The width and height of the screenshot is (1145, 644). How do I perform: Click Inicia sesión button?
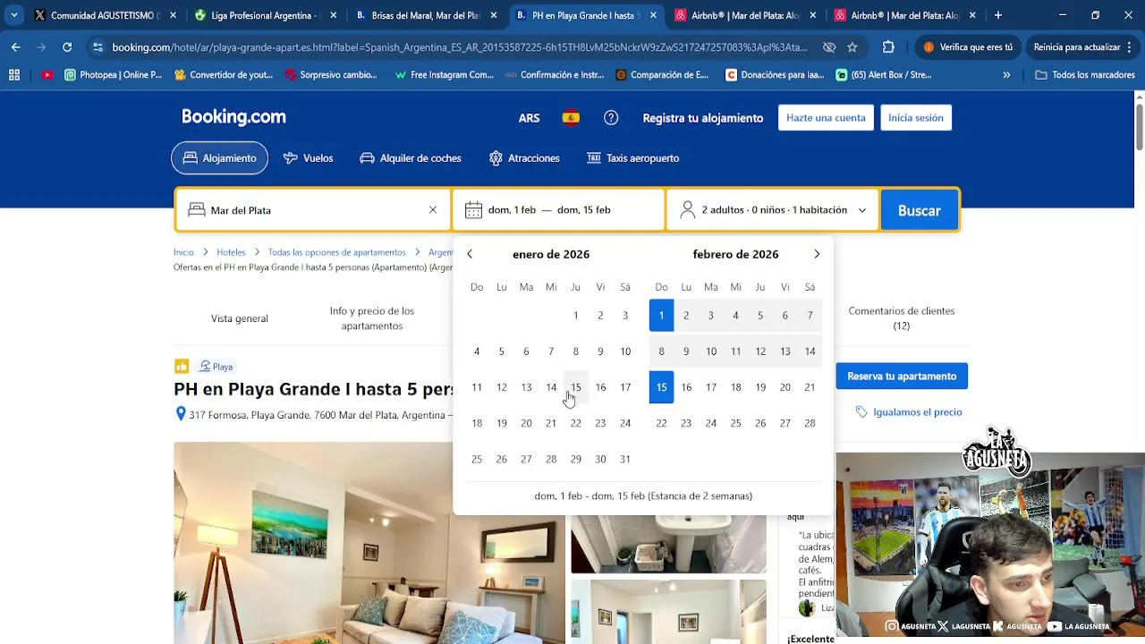(915, 118)
